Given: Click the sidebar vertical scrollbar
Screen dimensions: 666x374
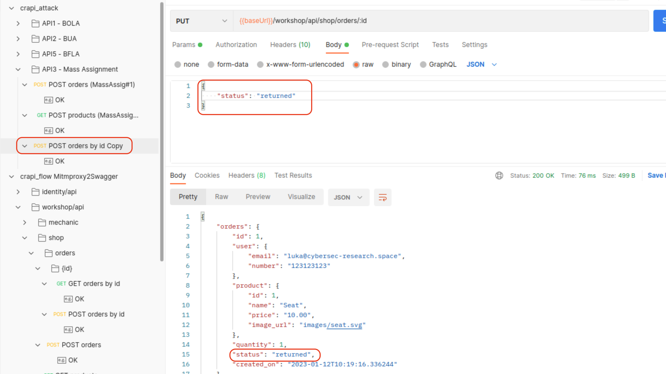Looking at the screenshot, I should click(x=162, y=131).
